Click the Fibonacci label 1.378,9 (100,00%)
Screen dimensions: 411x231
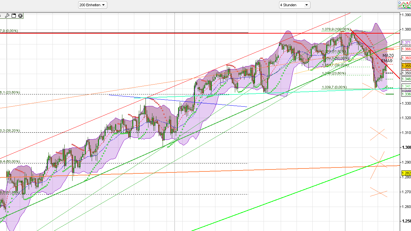[336, 29]
